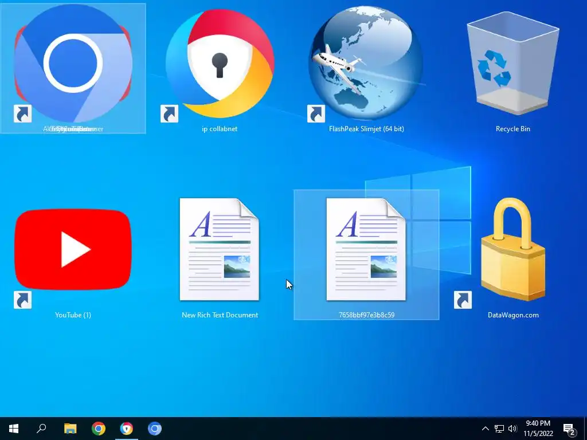
Task: Open the 9:40 PM clock calendar
Action: pos(538,429)
